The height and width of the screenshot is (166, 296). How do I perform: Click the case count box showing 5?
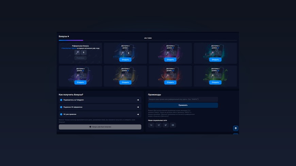tap(84, 53)
